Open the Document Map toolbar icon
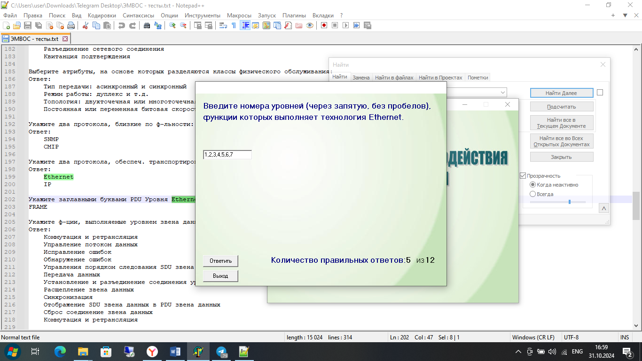Image resolution: width=642 pixels, height=361 pixels. (266, 25)
